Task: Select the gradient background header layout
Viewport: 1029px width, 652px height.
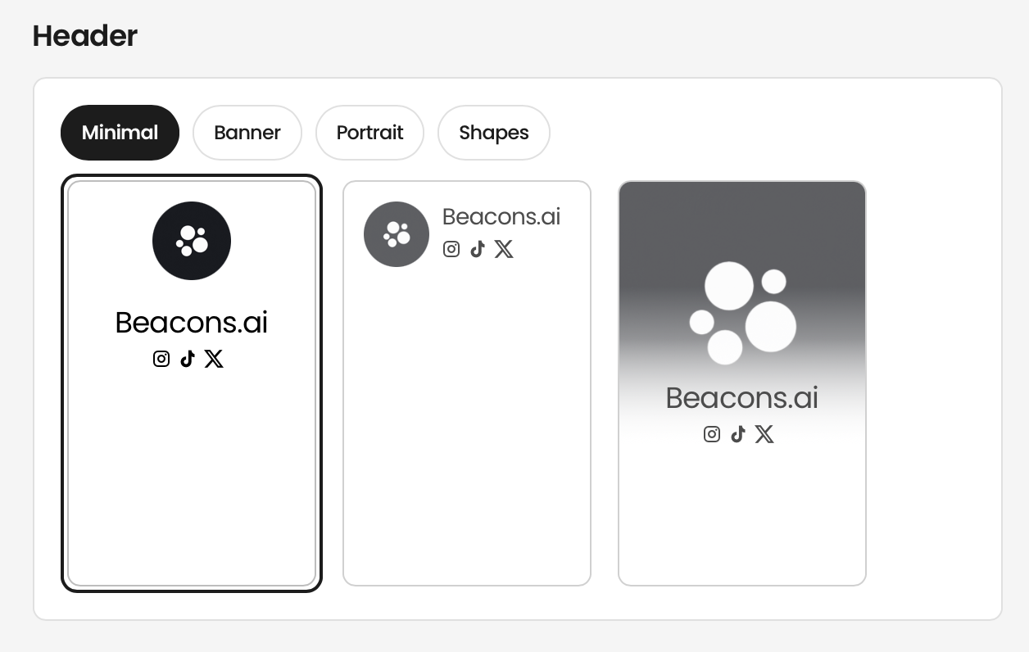Action: click(742, 383)
